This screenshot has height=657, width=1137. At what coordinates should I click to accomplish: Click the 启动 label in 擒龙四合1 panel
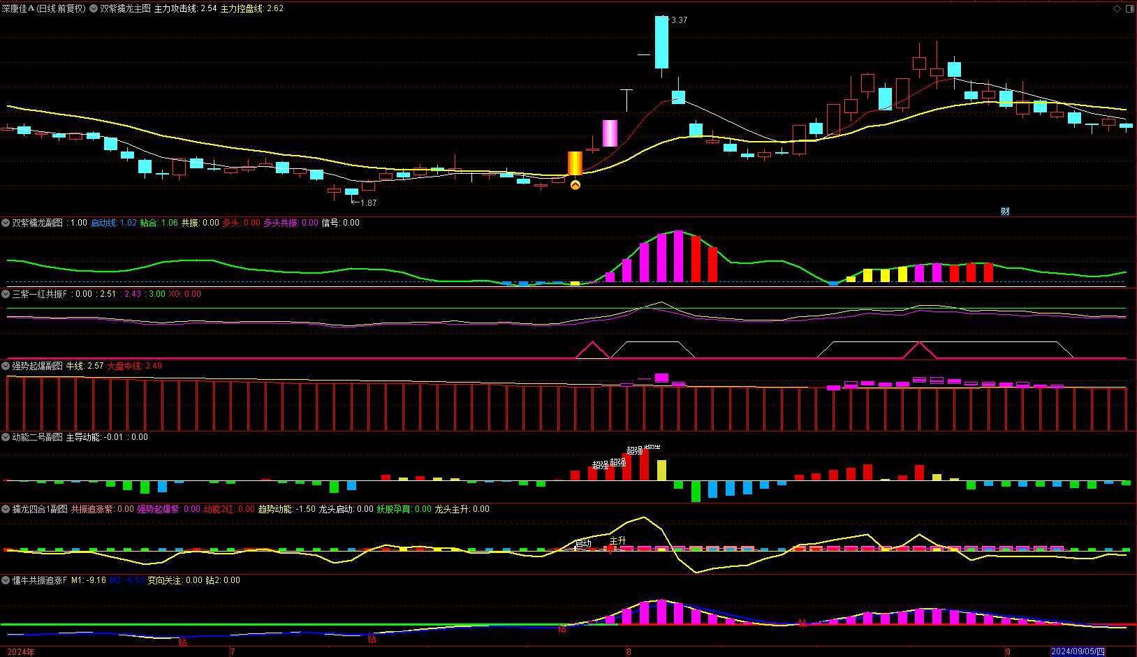click(583, 543)
